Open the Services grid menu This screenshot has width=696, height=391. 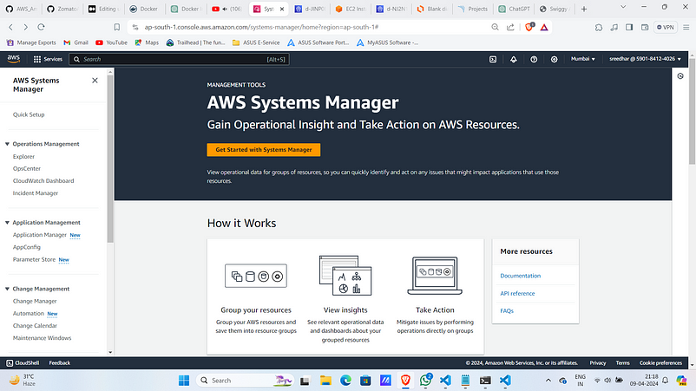(x=48, y=59)
